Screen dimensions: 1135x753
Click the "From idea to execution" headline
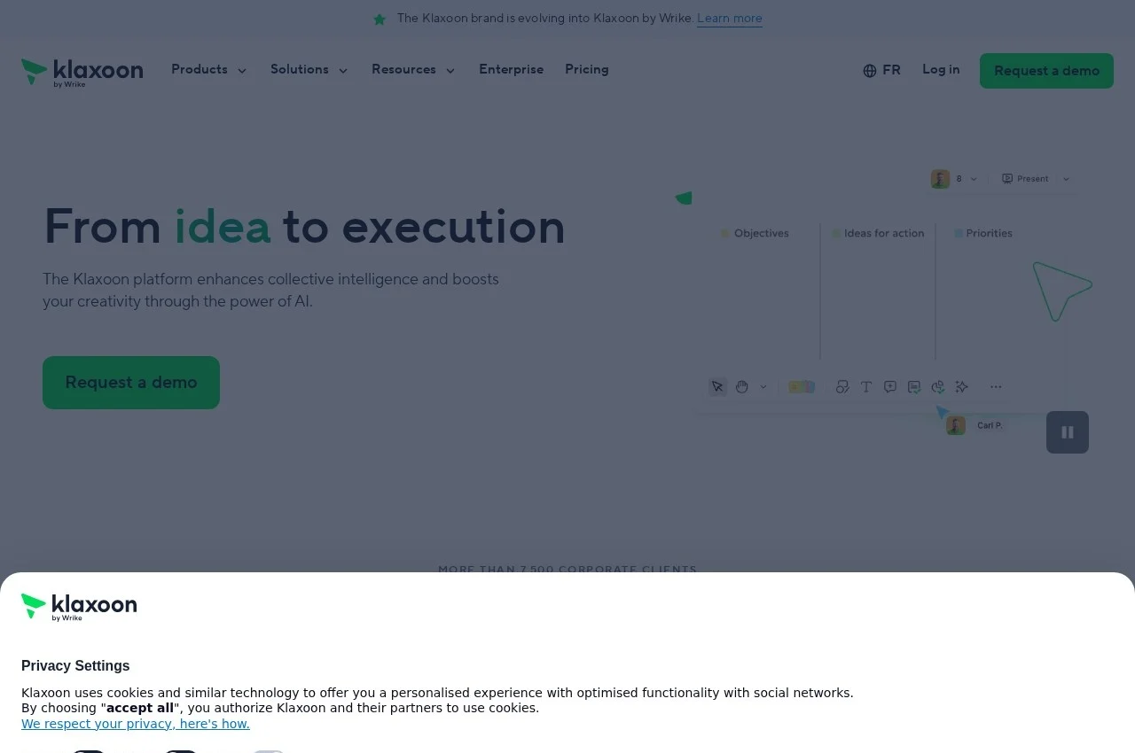coord(304,227)
